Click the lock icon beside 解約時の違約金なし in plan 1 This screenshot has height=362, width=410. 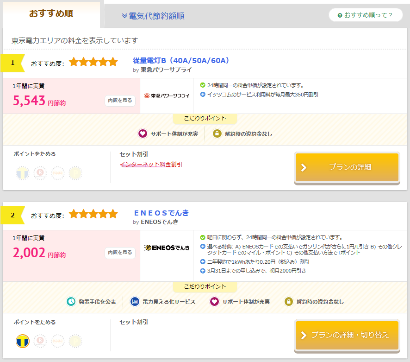click(x=217, y=134)
